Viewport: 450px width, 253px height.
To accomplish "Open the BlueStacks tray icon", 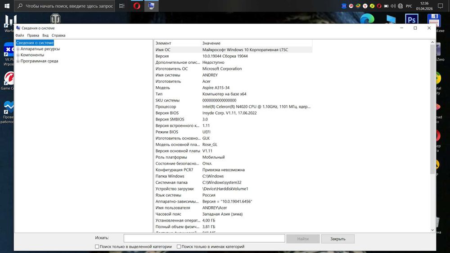I will coord(358,6).
